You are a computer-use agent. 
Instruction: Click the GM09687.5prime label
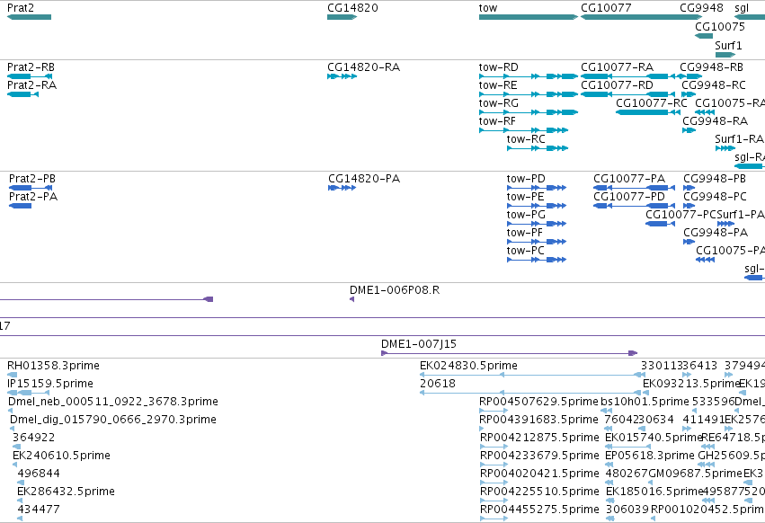(695, 474)
